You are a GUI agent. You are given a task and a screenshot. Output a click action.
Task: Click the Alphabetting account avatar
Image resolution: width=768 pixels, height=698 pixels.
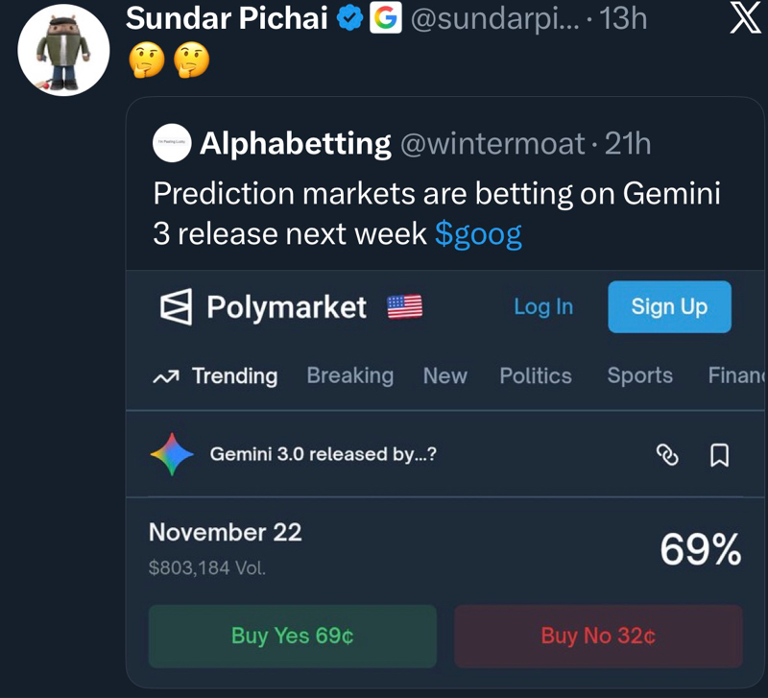172,144
